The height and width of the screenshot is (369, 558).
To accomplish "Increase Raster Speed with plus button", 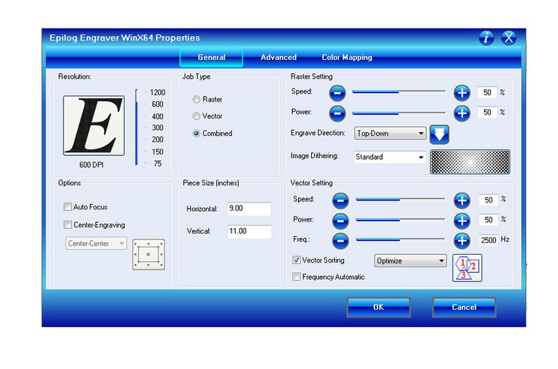I will coord(462,93).
